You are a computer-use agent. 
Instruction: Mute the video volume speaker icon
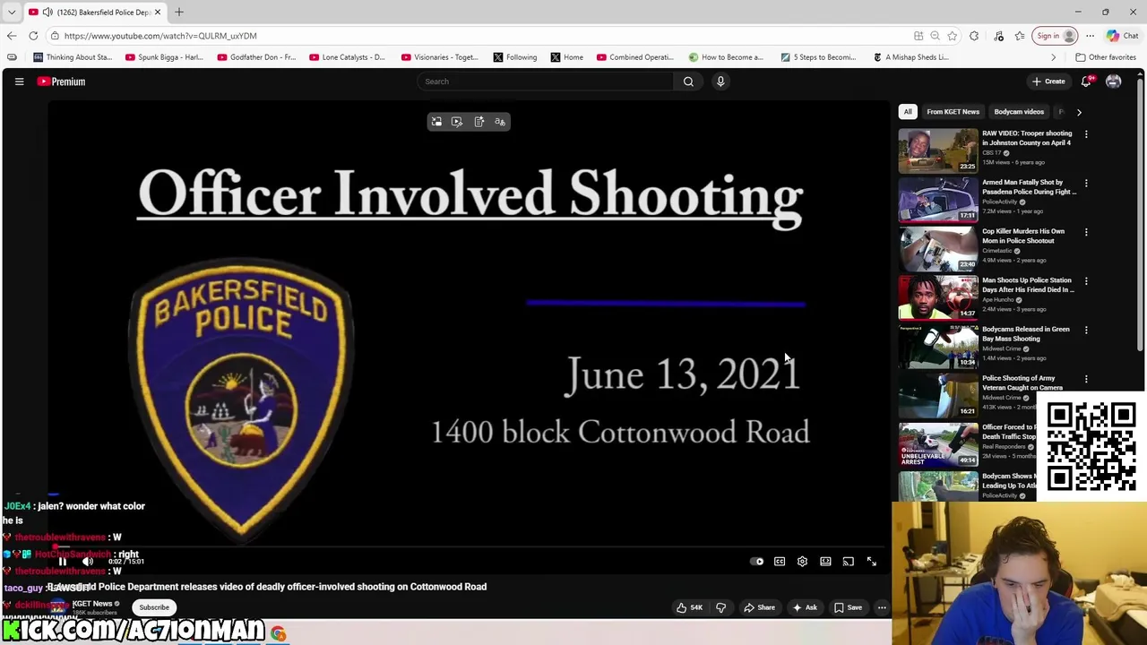point(88,562)
